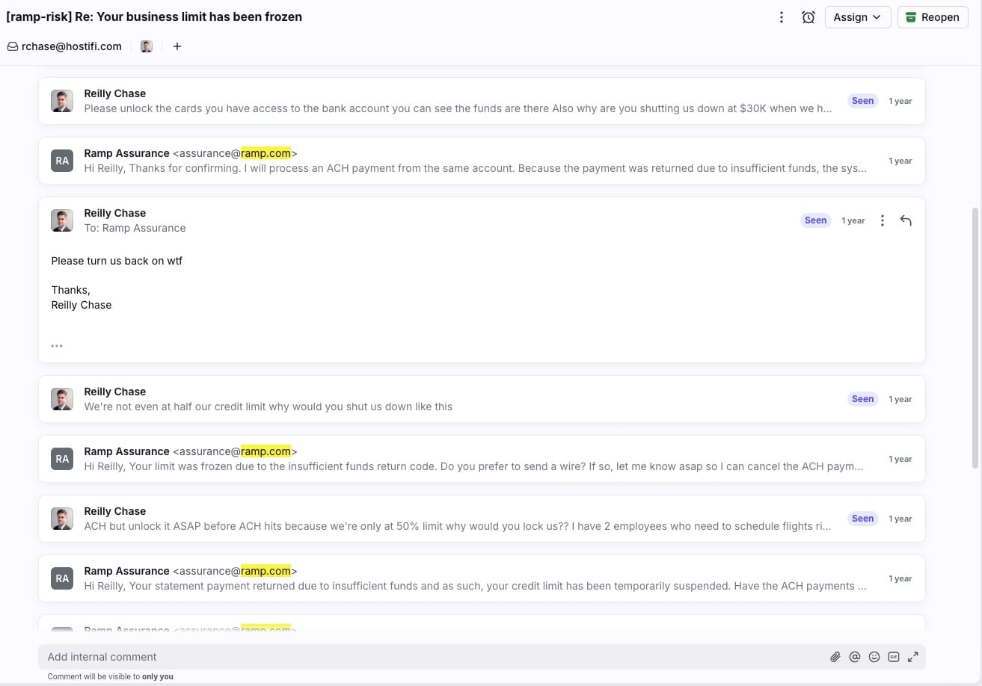Click the RA avatar on 'statement payment returned' message
Screen dimensions: 982x686
[x=62, y=578]
